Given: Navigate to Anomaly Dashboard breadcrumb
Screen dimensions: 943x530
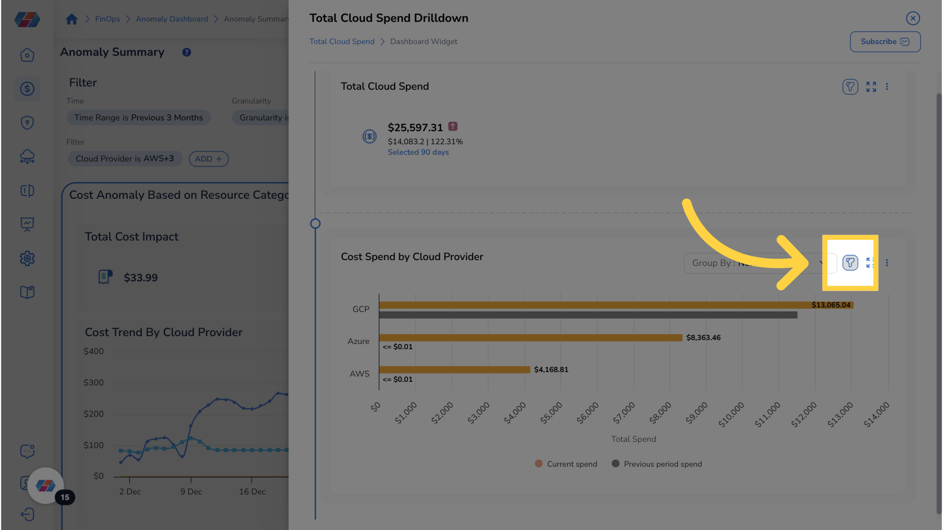Looking at the screenshot, I should point(172,19).
